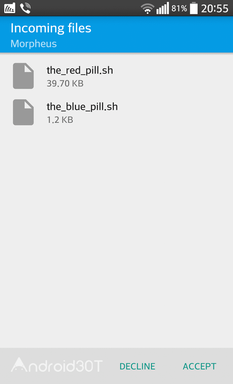Tap the file icon beside the_blue_pill.sh
This screenshot has height=384, width=233.
tap(23, 112)
